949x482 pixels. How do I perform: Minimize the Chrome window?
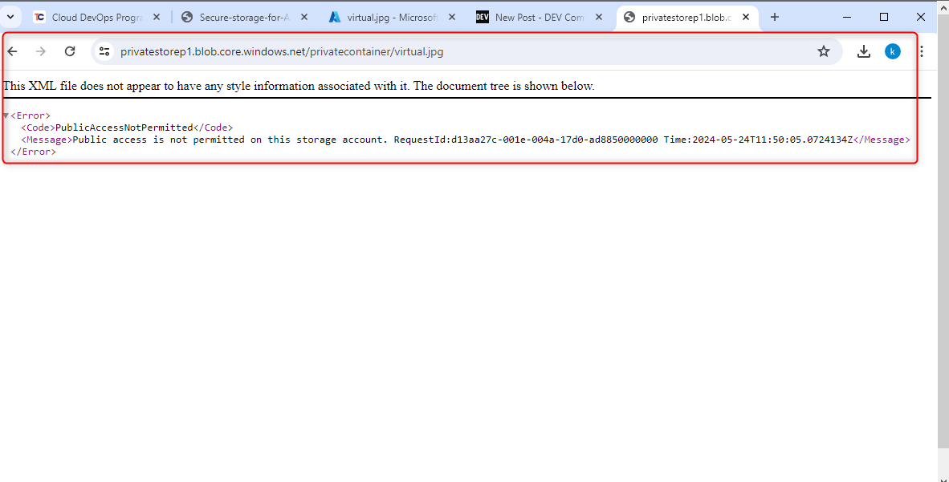(x=847, y=17)
